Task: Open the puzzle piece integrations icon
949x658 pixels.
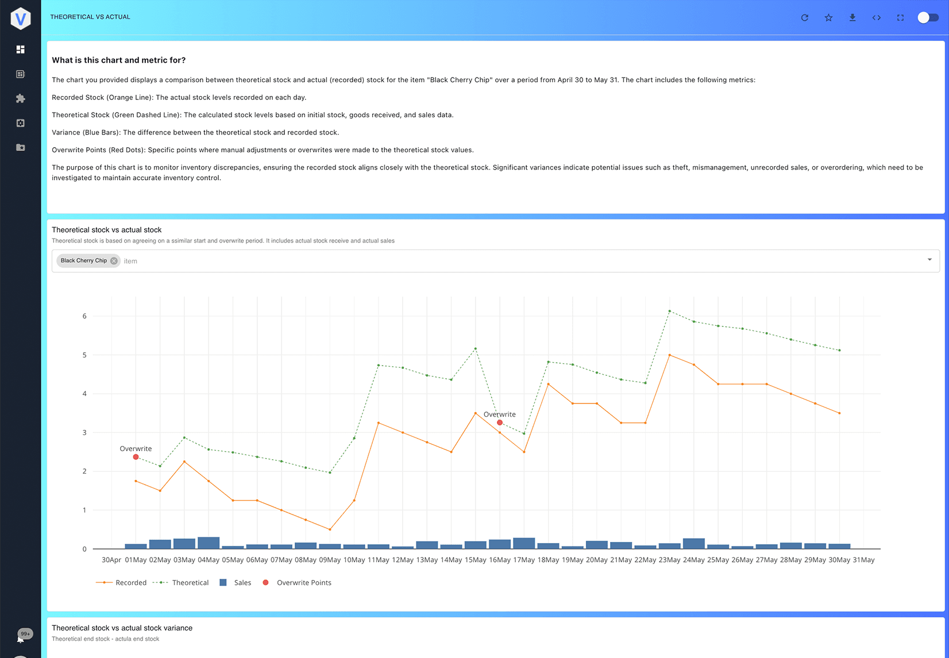Action: coord(21,98)
